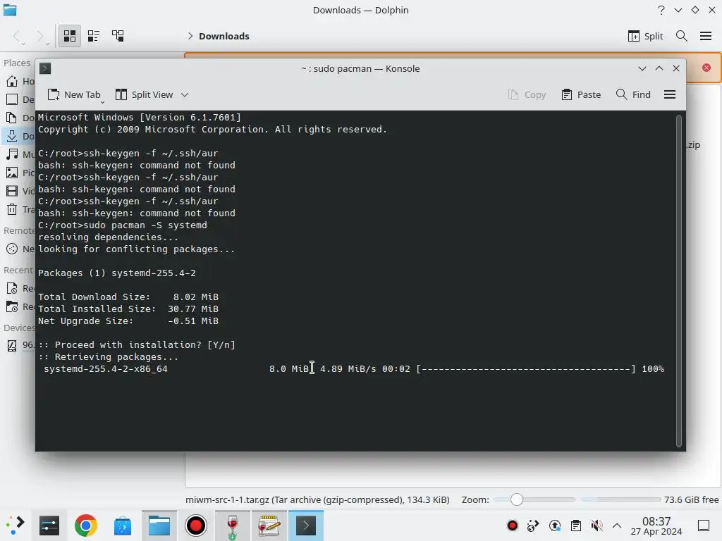Click the Downloads breadcrumb in Dolphin

(224, 36)
